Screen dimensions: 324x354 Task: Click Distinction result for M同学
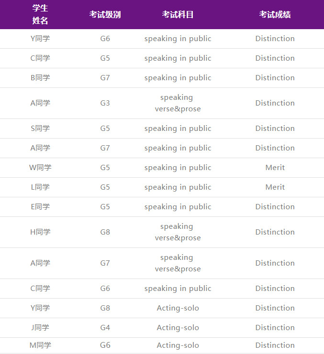(275, 345)
